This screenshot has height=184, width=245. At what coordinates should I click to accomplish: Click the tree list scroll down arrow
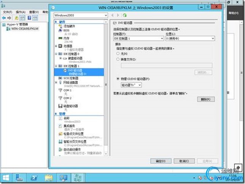tap(106, 154)
